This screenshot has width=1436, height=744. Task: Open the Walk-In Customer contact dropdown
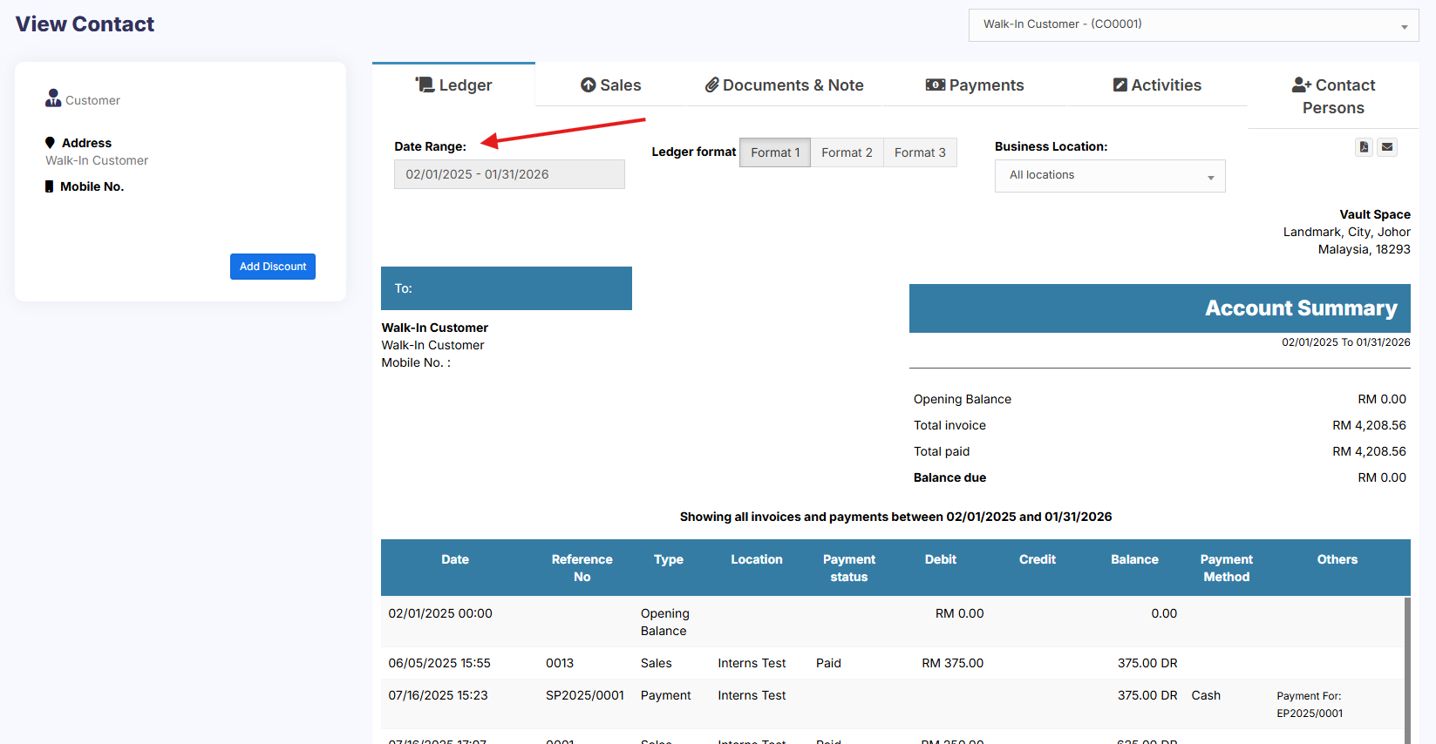[x=1193, y=25]
